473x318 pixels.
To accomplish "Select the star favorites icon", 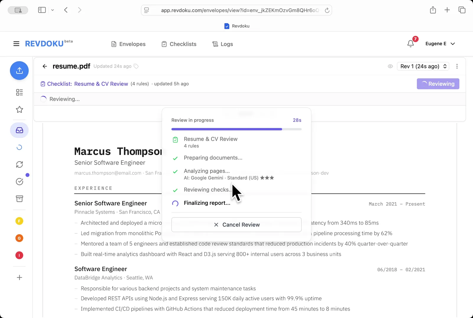I will click(19, 109).
